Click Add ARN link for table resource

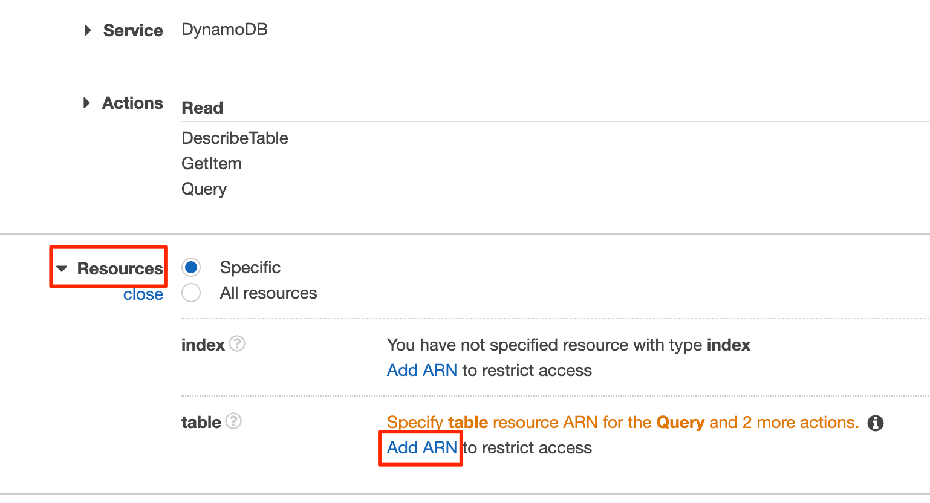(x=422, y=447)
